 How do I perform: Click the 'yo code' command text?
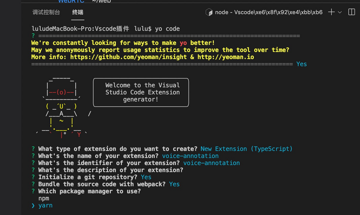167,29
